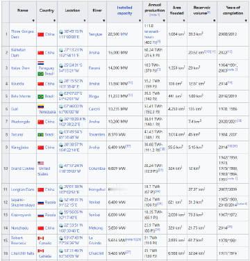
Task: Click Annual production column sort arrow
Action: [164, 21]
